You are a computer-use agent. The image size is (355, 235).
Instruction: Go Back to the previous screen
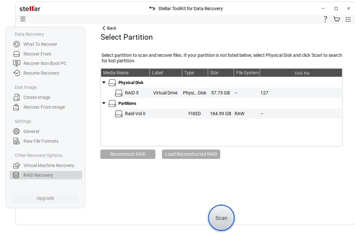coord(109,28)
